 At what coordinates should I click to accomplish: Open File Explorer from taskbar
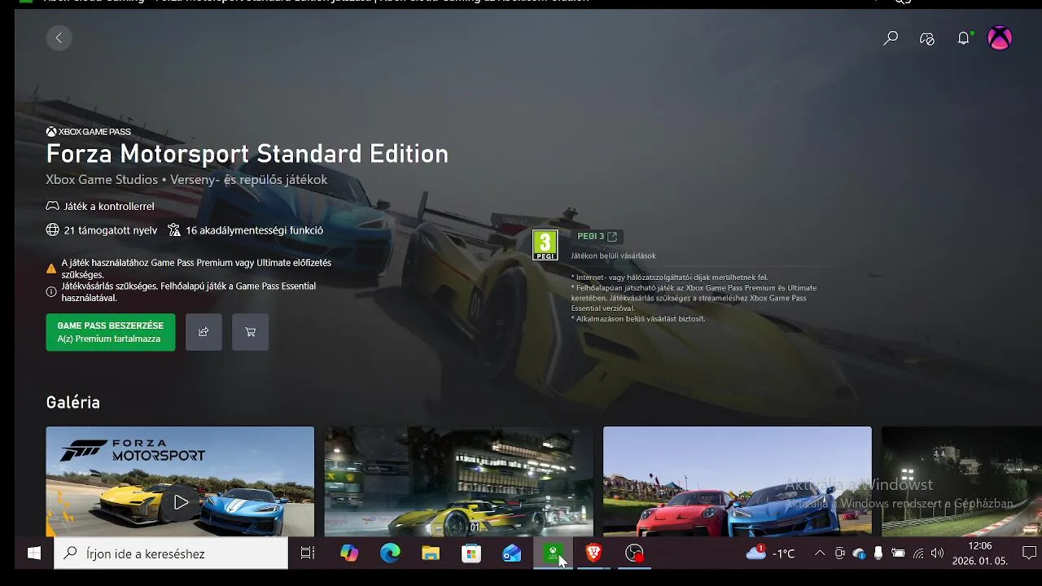pos(431,553)
